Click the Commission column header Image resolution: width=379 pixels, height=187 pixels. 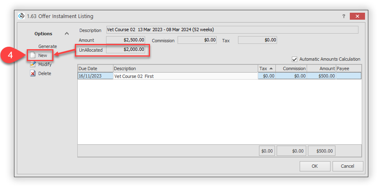point(291,68)
